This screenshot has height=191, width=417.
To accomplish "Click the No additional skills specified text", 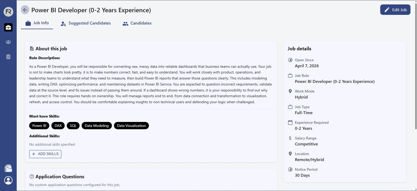I will pos(52,144).
